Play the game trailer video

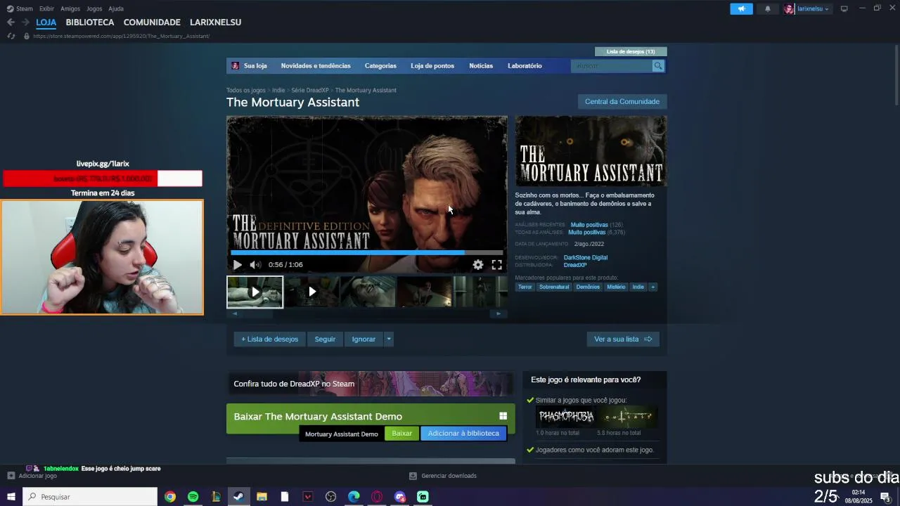click(238, 265)
